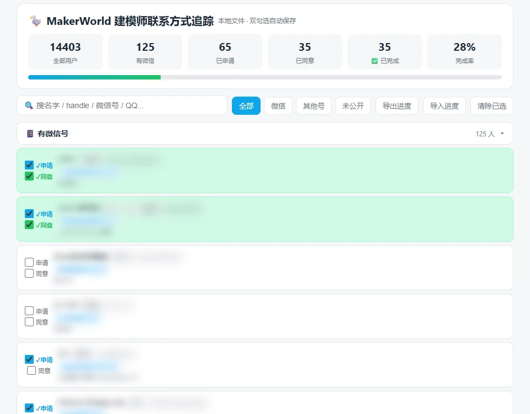
Task: Click the MakerWorld 建模师联系方式追踪 title
Action: pos(130,21)
